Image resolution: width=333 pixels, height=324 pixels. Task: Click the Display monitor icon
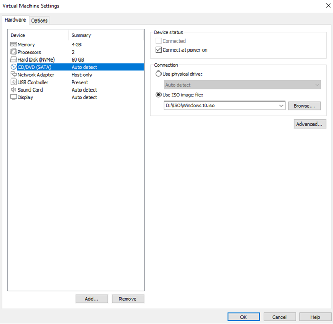point(13,97)
